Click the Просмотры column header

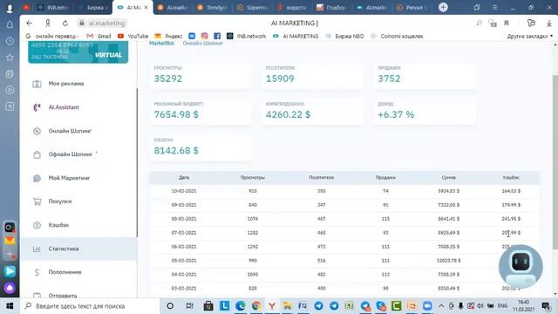tap(253, 177)
